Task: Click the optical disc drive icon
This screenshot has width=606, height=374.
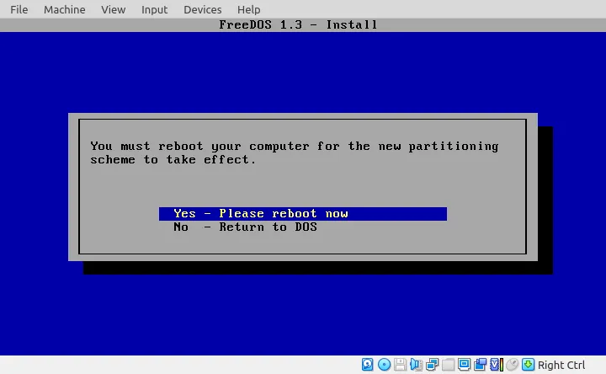Action: (384, 365)
